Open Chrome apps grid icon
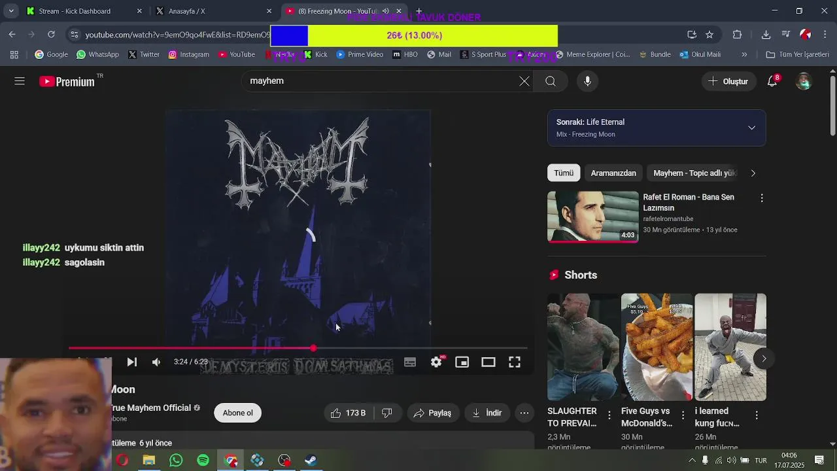 [x=14, y=54]
